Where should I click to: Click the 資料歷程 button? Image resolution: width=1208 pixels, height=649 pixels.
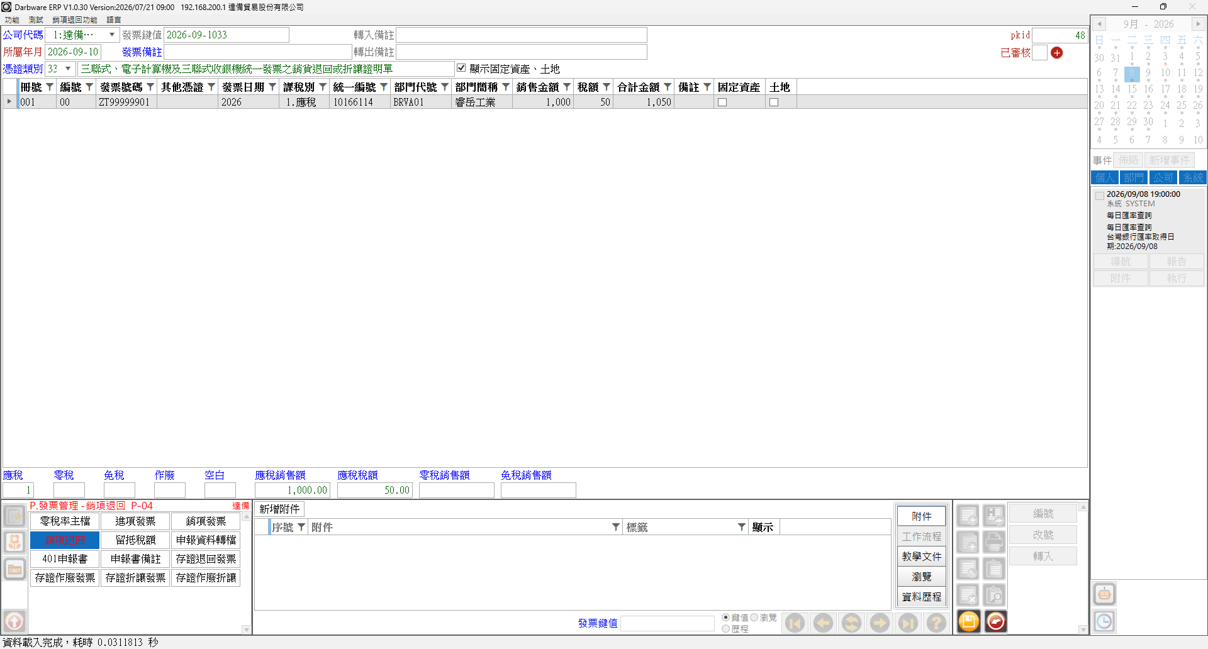921,597
